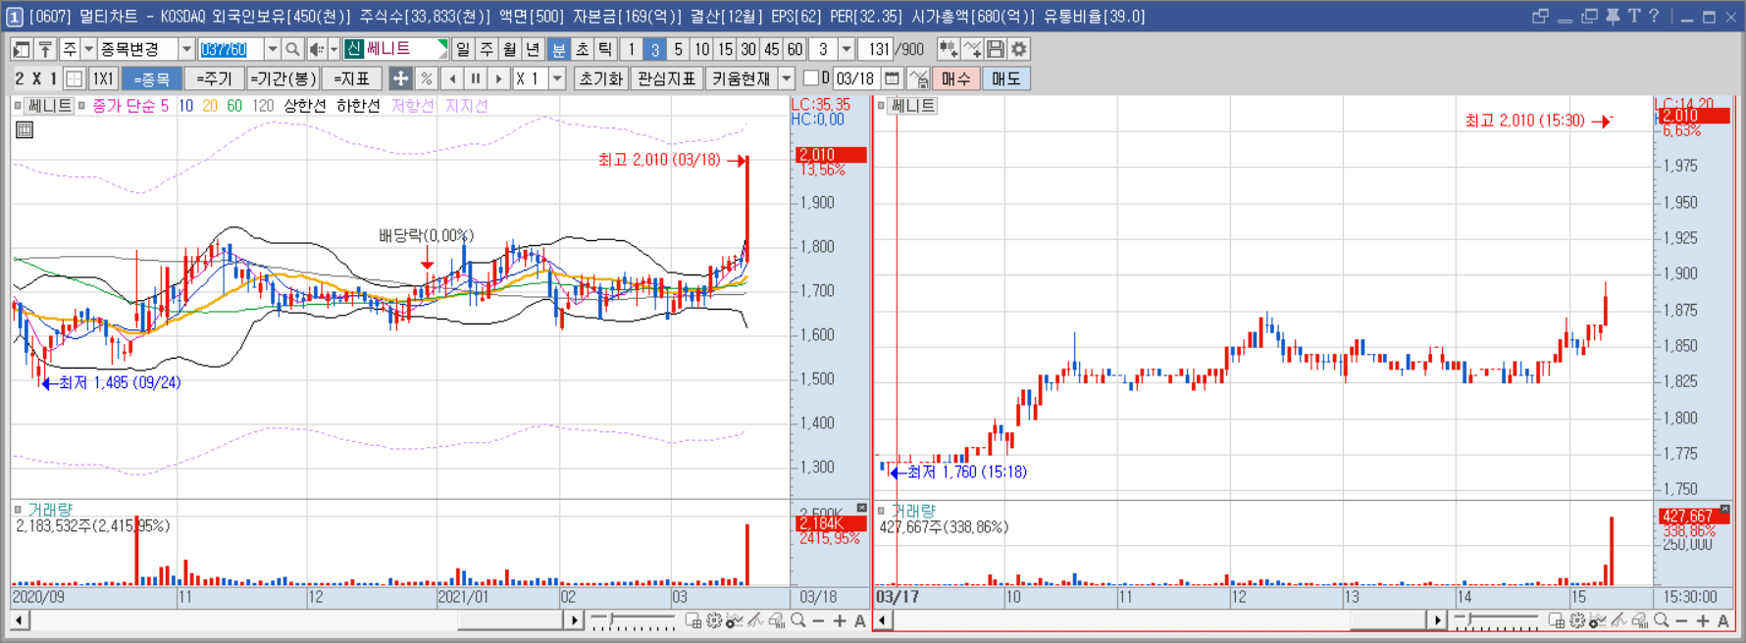This screenshot has width=1746, height=643.
Task: Click the save floppy disk icon
Action: [996, 49]
